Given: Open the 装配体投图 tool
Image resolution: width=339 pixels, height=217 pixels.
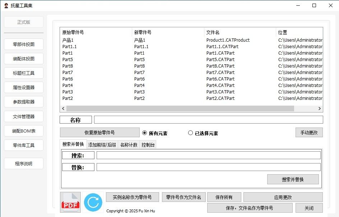Looking at the screenshot, I should point(24,59).
